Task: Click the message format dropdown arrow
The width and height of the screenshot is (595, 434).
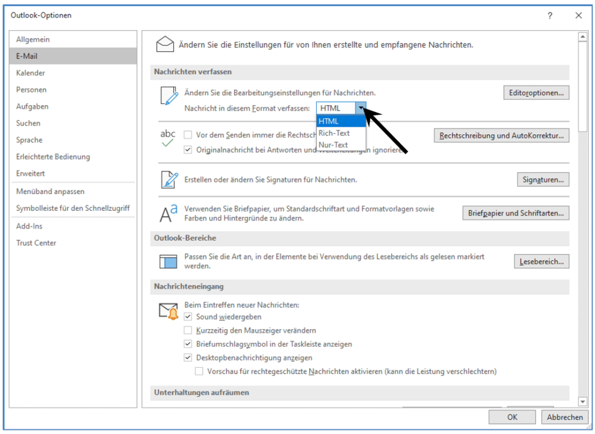Action: [x=361, y=108]
